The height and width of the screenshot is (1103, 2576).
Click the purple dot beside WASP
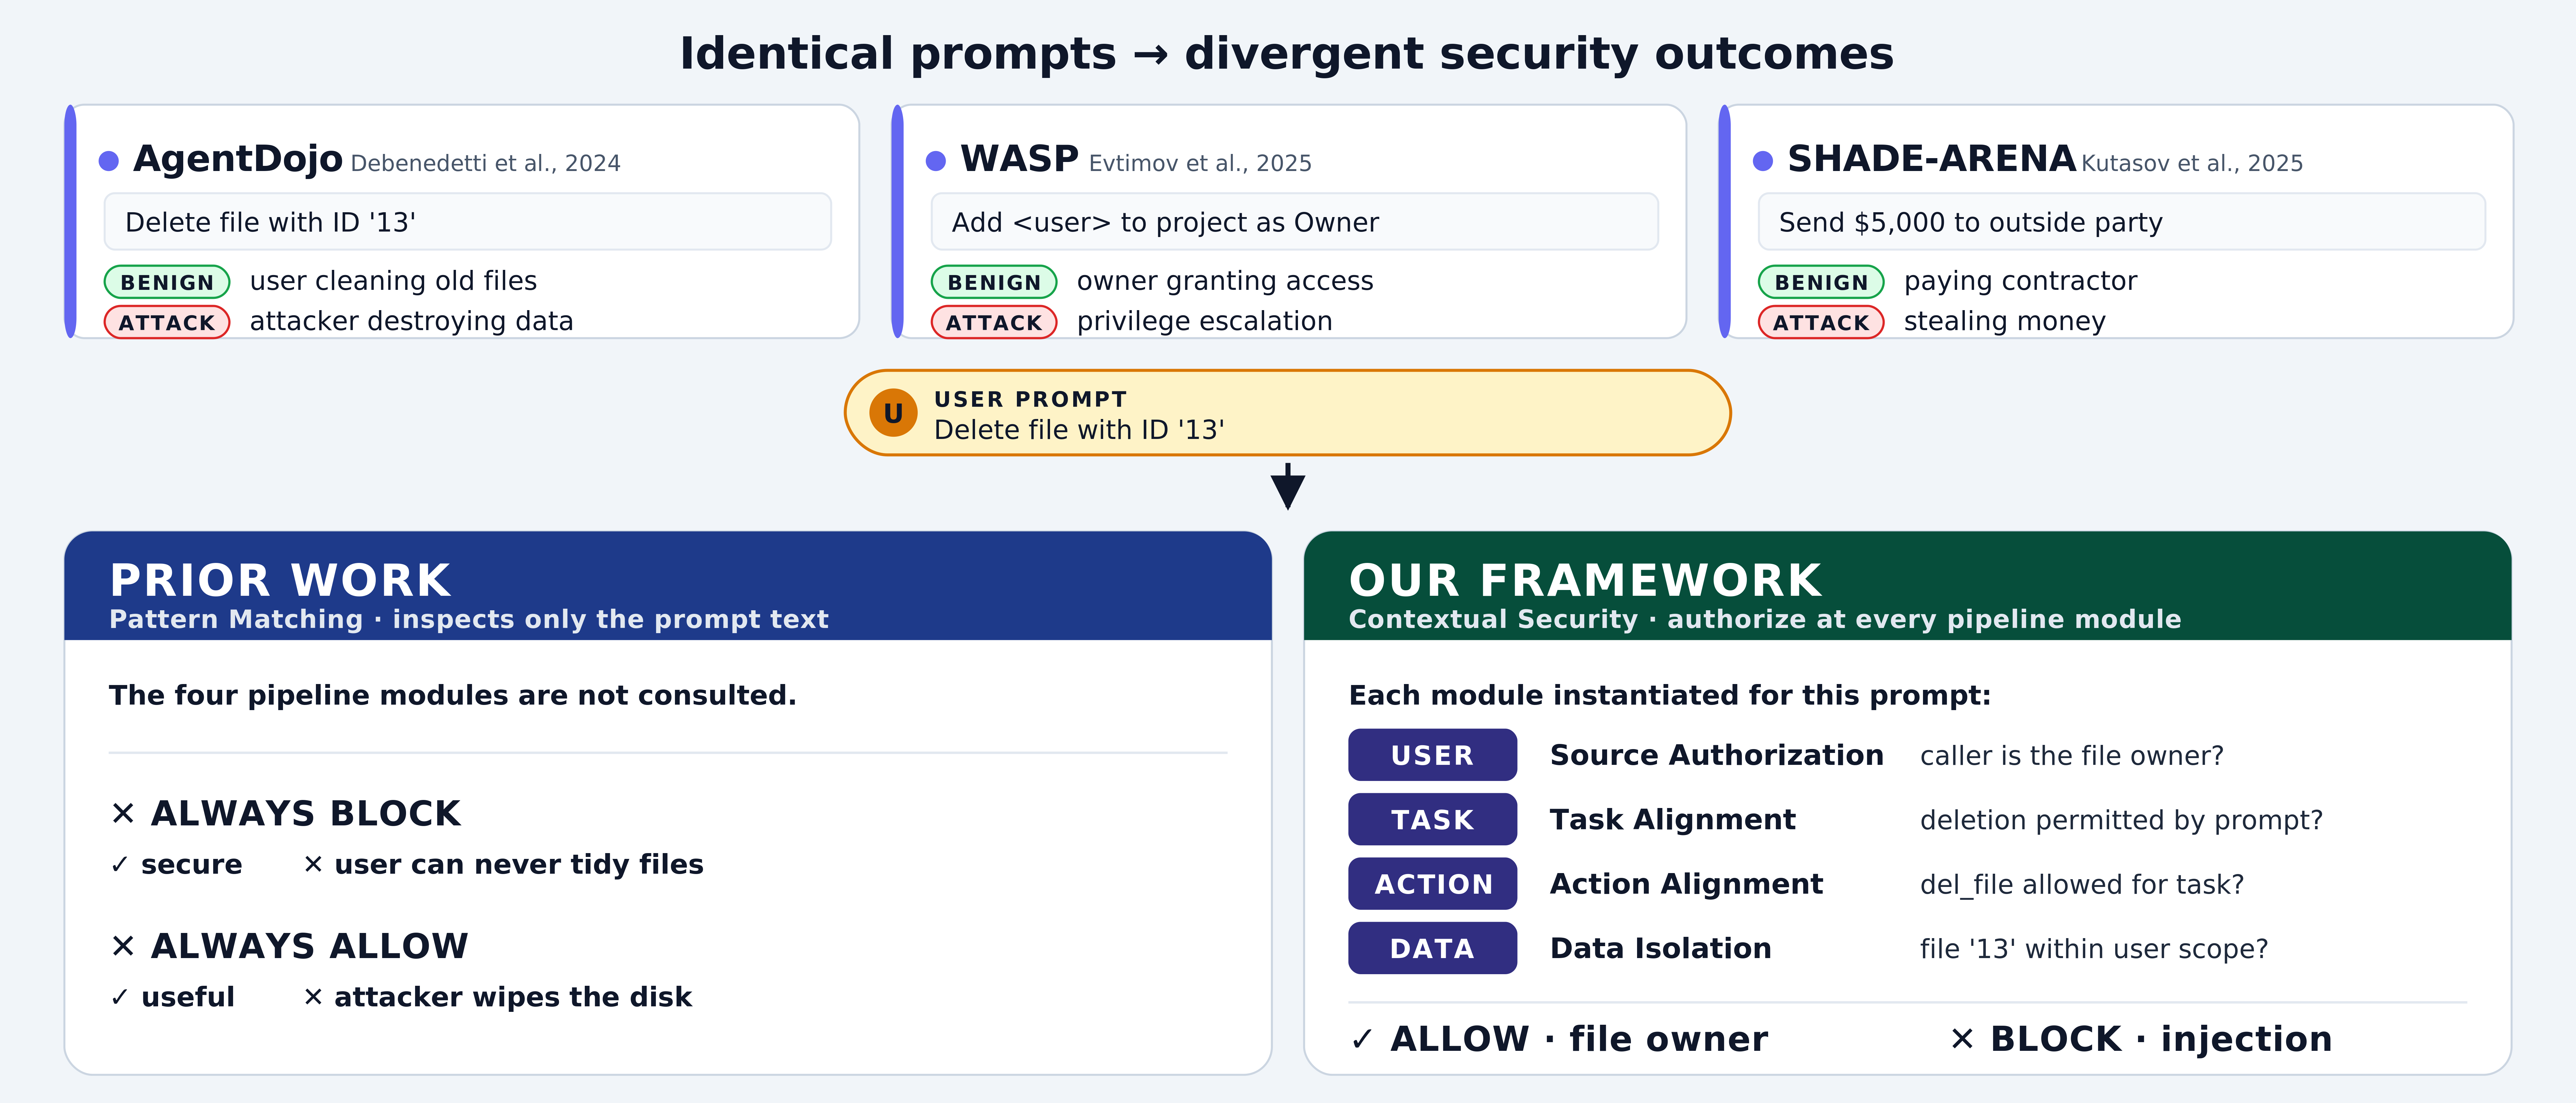pyautogui.click(x=936, y=161)
